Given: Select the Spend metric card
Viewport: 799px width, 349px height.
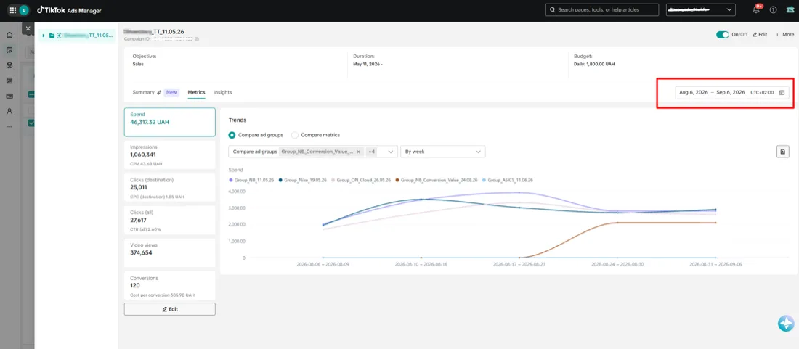Looking at the screenshot, I should click(x=170, y=122).
